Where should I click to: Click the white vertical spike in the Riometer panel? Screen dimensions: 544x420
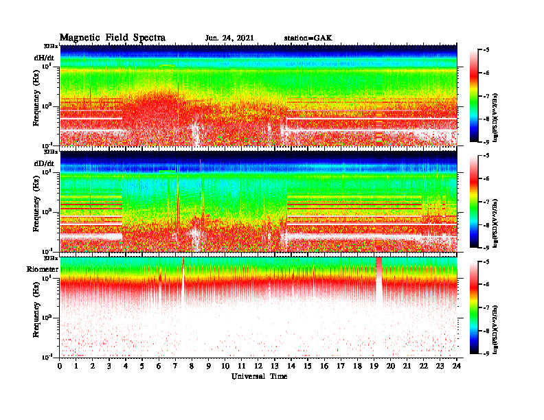click(183, 281)
